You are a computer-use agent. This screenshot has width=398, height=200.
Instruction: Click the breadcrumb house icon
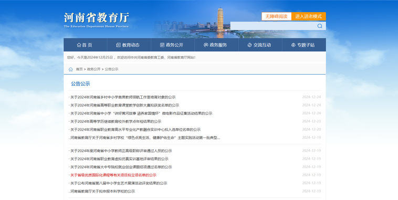point(70,69)
